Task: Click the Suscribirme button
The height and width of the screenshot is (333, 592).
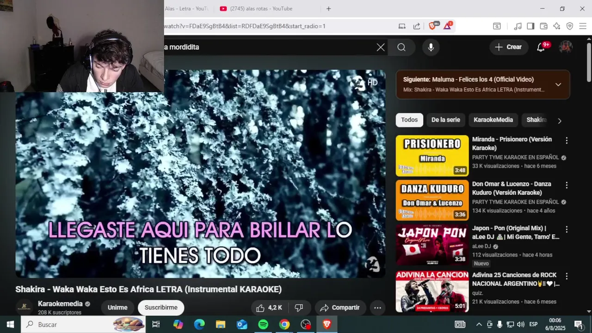Action: click(x=161, y=308)
